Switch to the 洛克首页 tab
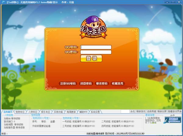This screenshot has width=183, height=136. (8, 112)
